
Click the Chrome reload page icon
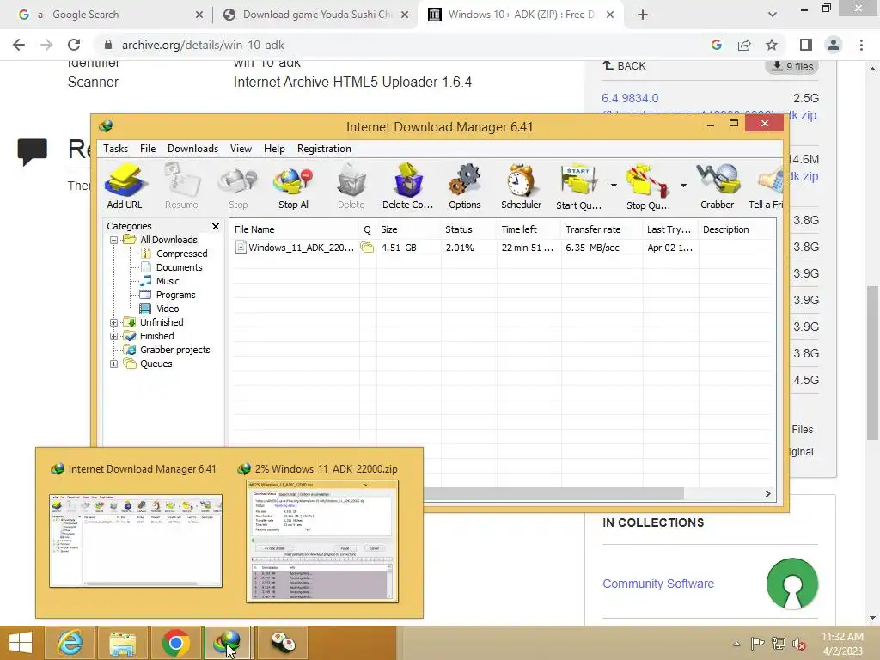[74, 45]
